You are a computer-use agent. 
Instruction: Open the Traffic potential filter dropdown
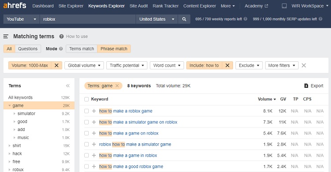click(x=127, y=65)
